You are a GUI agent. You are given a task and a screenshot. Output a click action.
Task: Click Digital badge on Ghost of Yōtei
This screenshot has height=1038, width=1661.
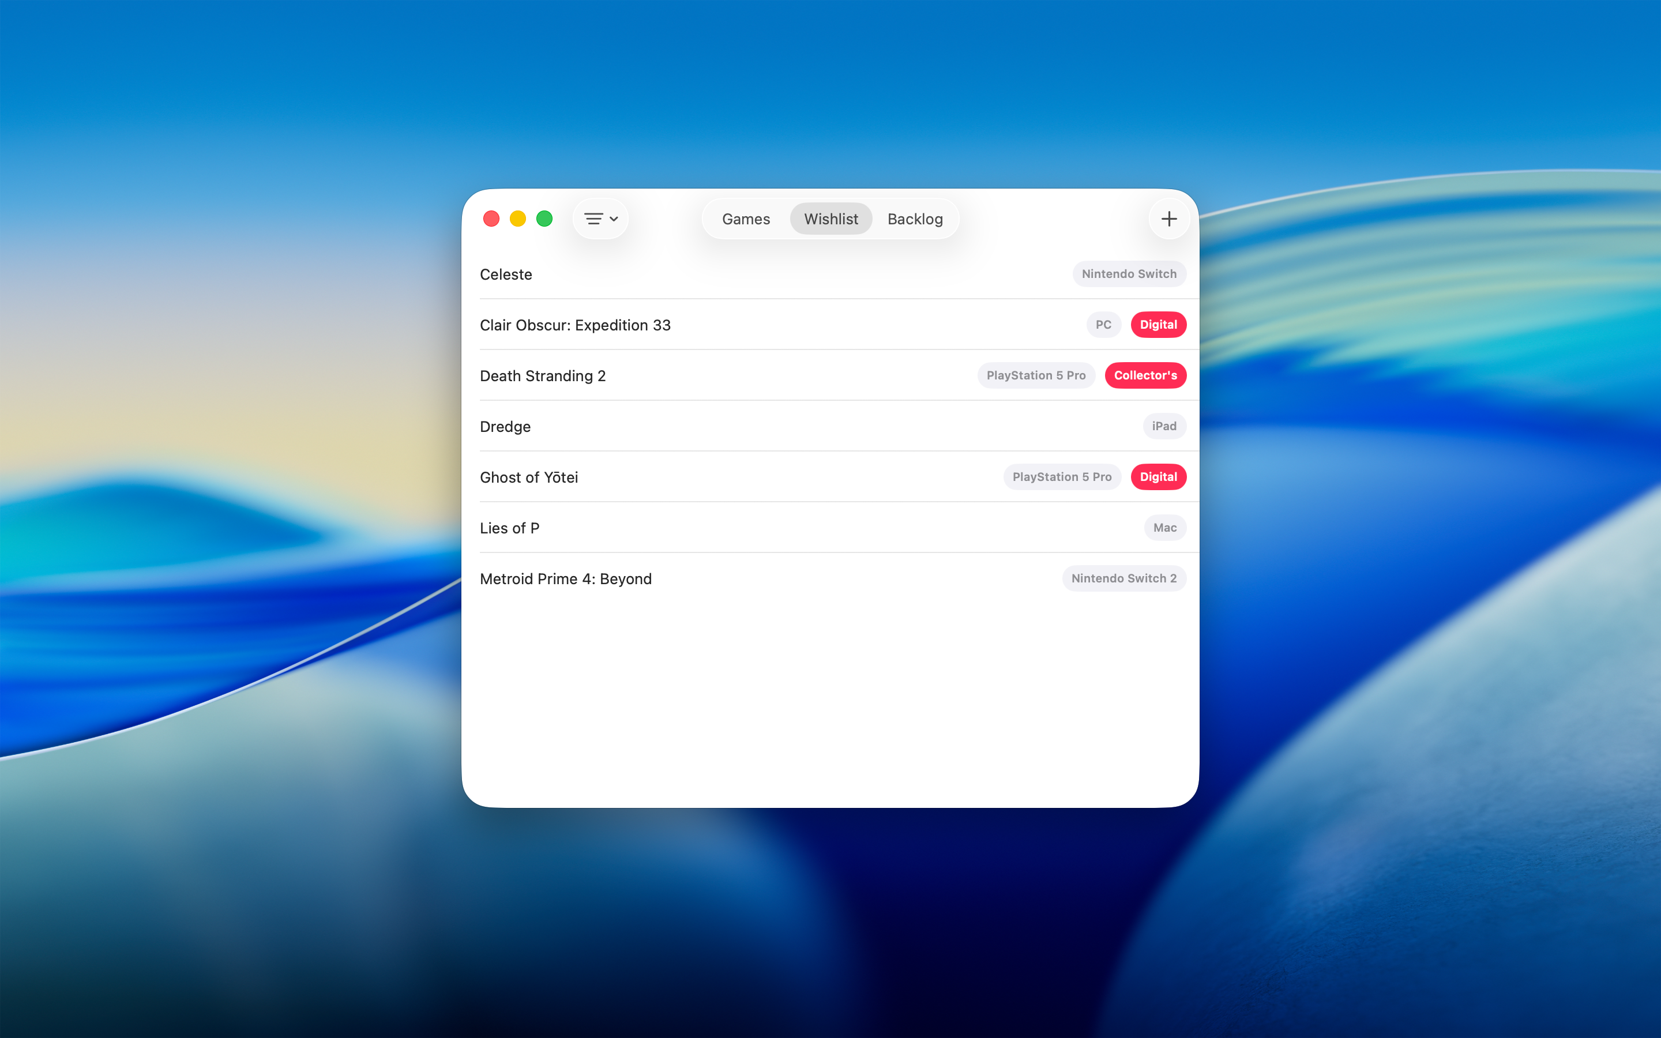pos(1158,477)
